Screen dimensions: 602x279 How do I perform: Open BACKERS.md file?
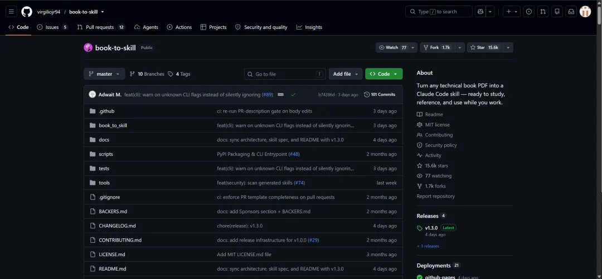click(x=113, y=212)
